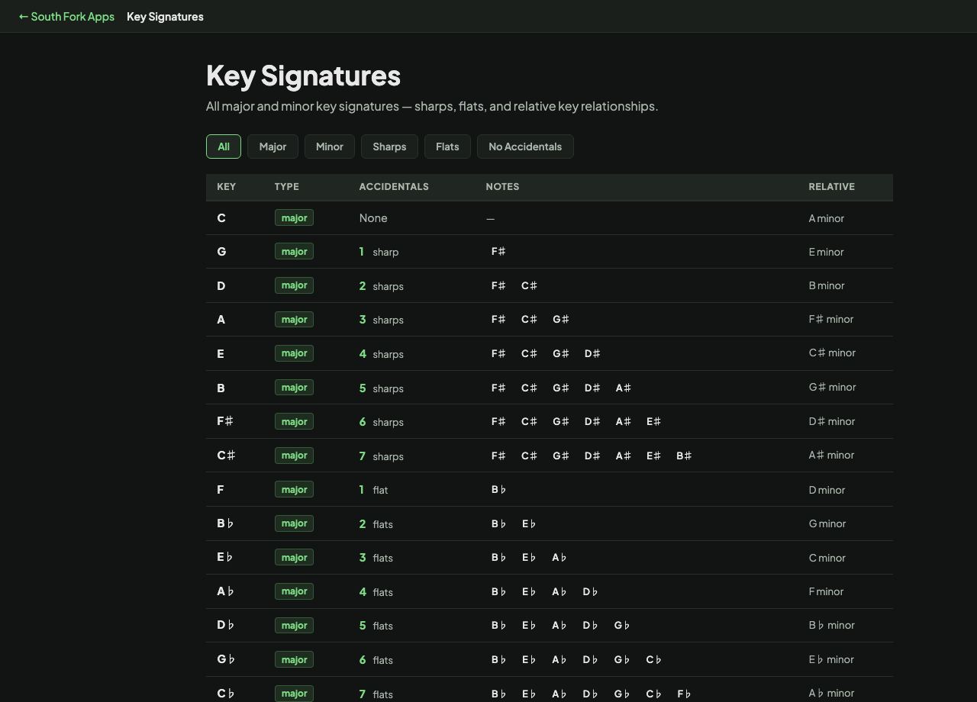Click the 'E minor' relative key
Viewport: 977px width, 702px height.
coord(827,252)
